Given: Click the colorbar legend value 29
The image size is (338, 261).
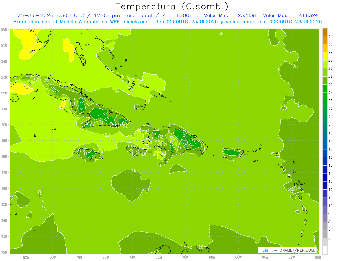Looking at the screenshot, I should [331, 52].
